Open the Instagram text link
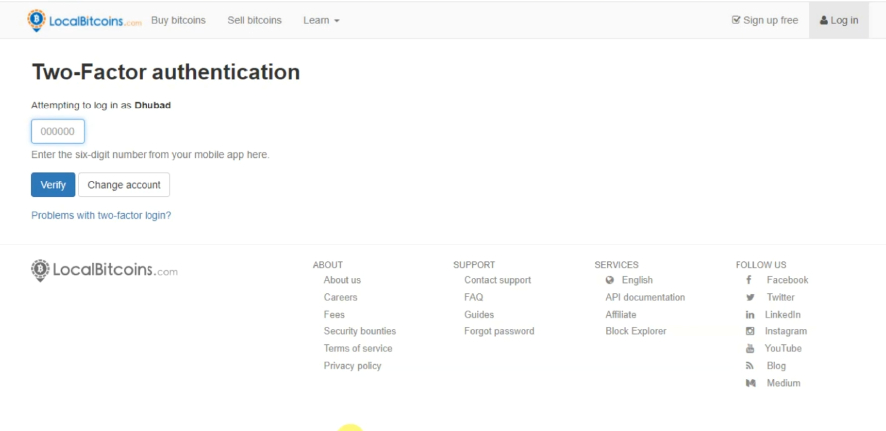 [786, 331]
